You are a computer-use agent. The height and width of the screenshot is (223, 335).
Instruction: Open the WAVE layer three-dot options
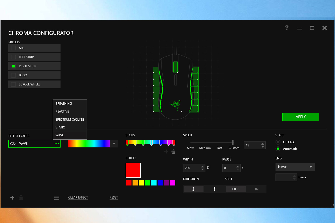coord(57,144)
